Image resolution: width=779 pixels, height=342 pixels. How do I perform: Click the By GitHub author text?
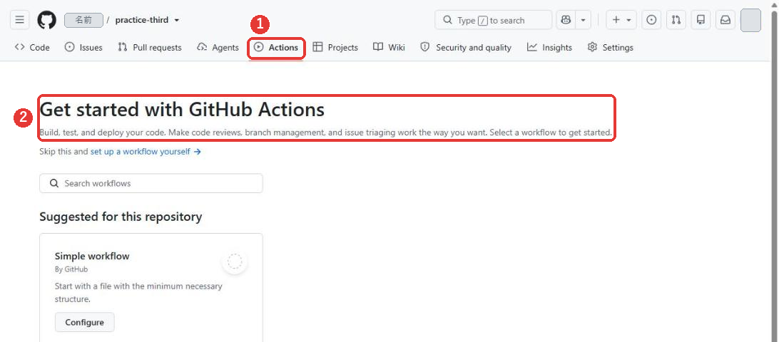click(71, 269)
